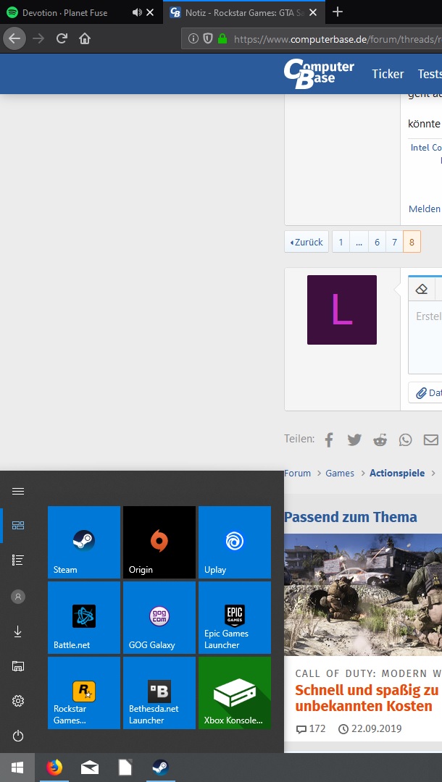Click the paperclip attach file button

[x=425, y=393]
